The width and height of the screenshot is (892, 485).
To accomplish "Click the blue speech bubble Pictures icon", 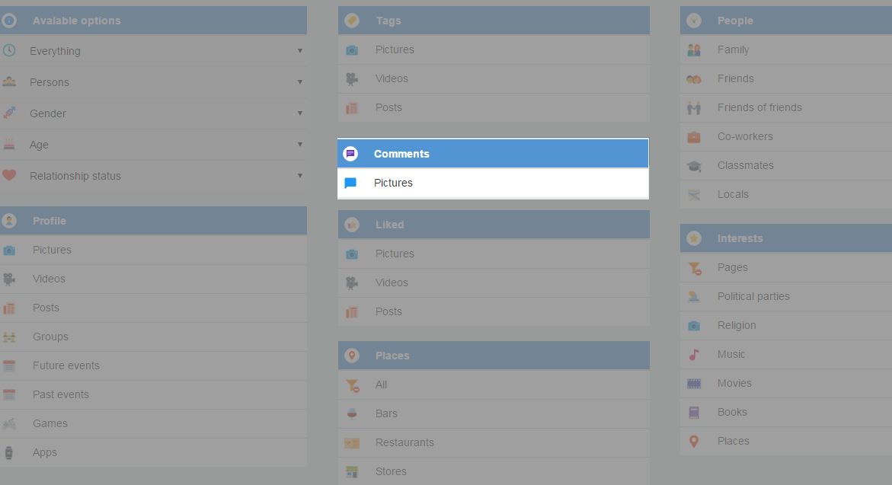I will point(350,183).
